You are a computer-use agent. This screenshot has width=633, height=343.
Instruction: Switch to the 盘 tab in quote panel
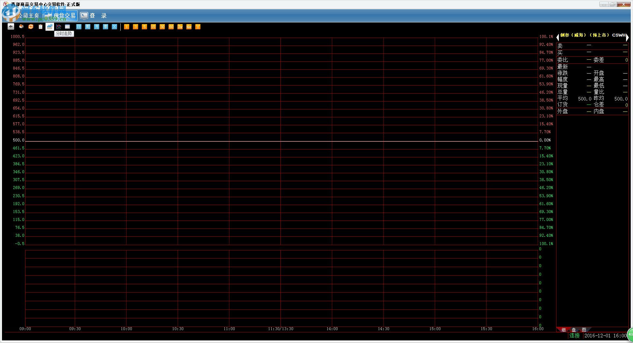pos(574,330)
